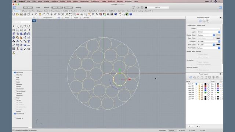Click the Fillet corner tool in left toolbox
Screen dimensions: 235x132
click(29, 30)
